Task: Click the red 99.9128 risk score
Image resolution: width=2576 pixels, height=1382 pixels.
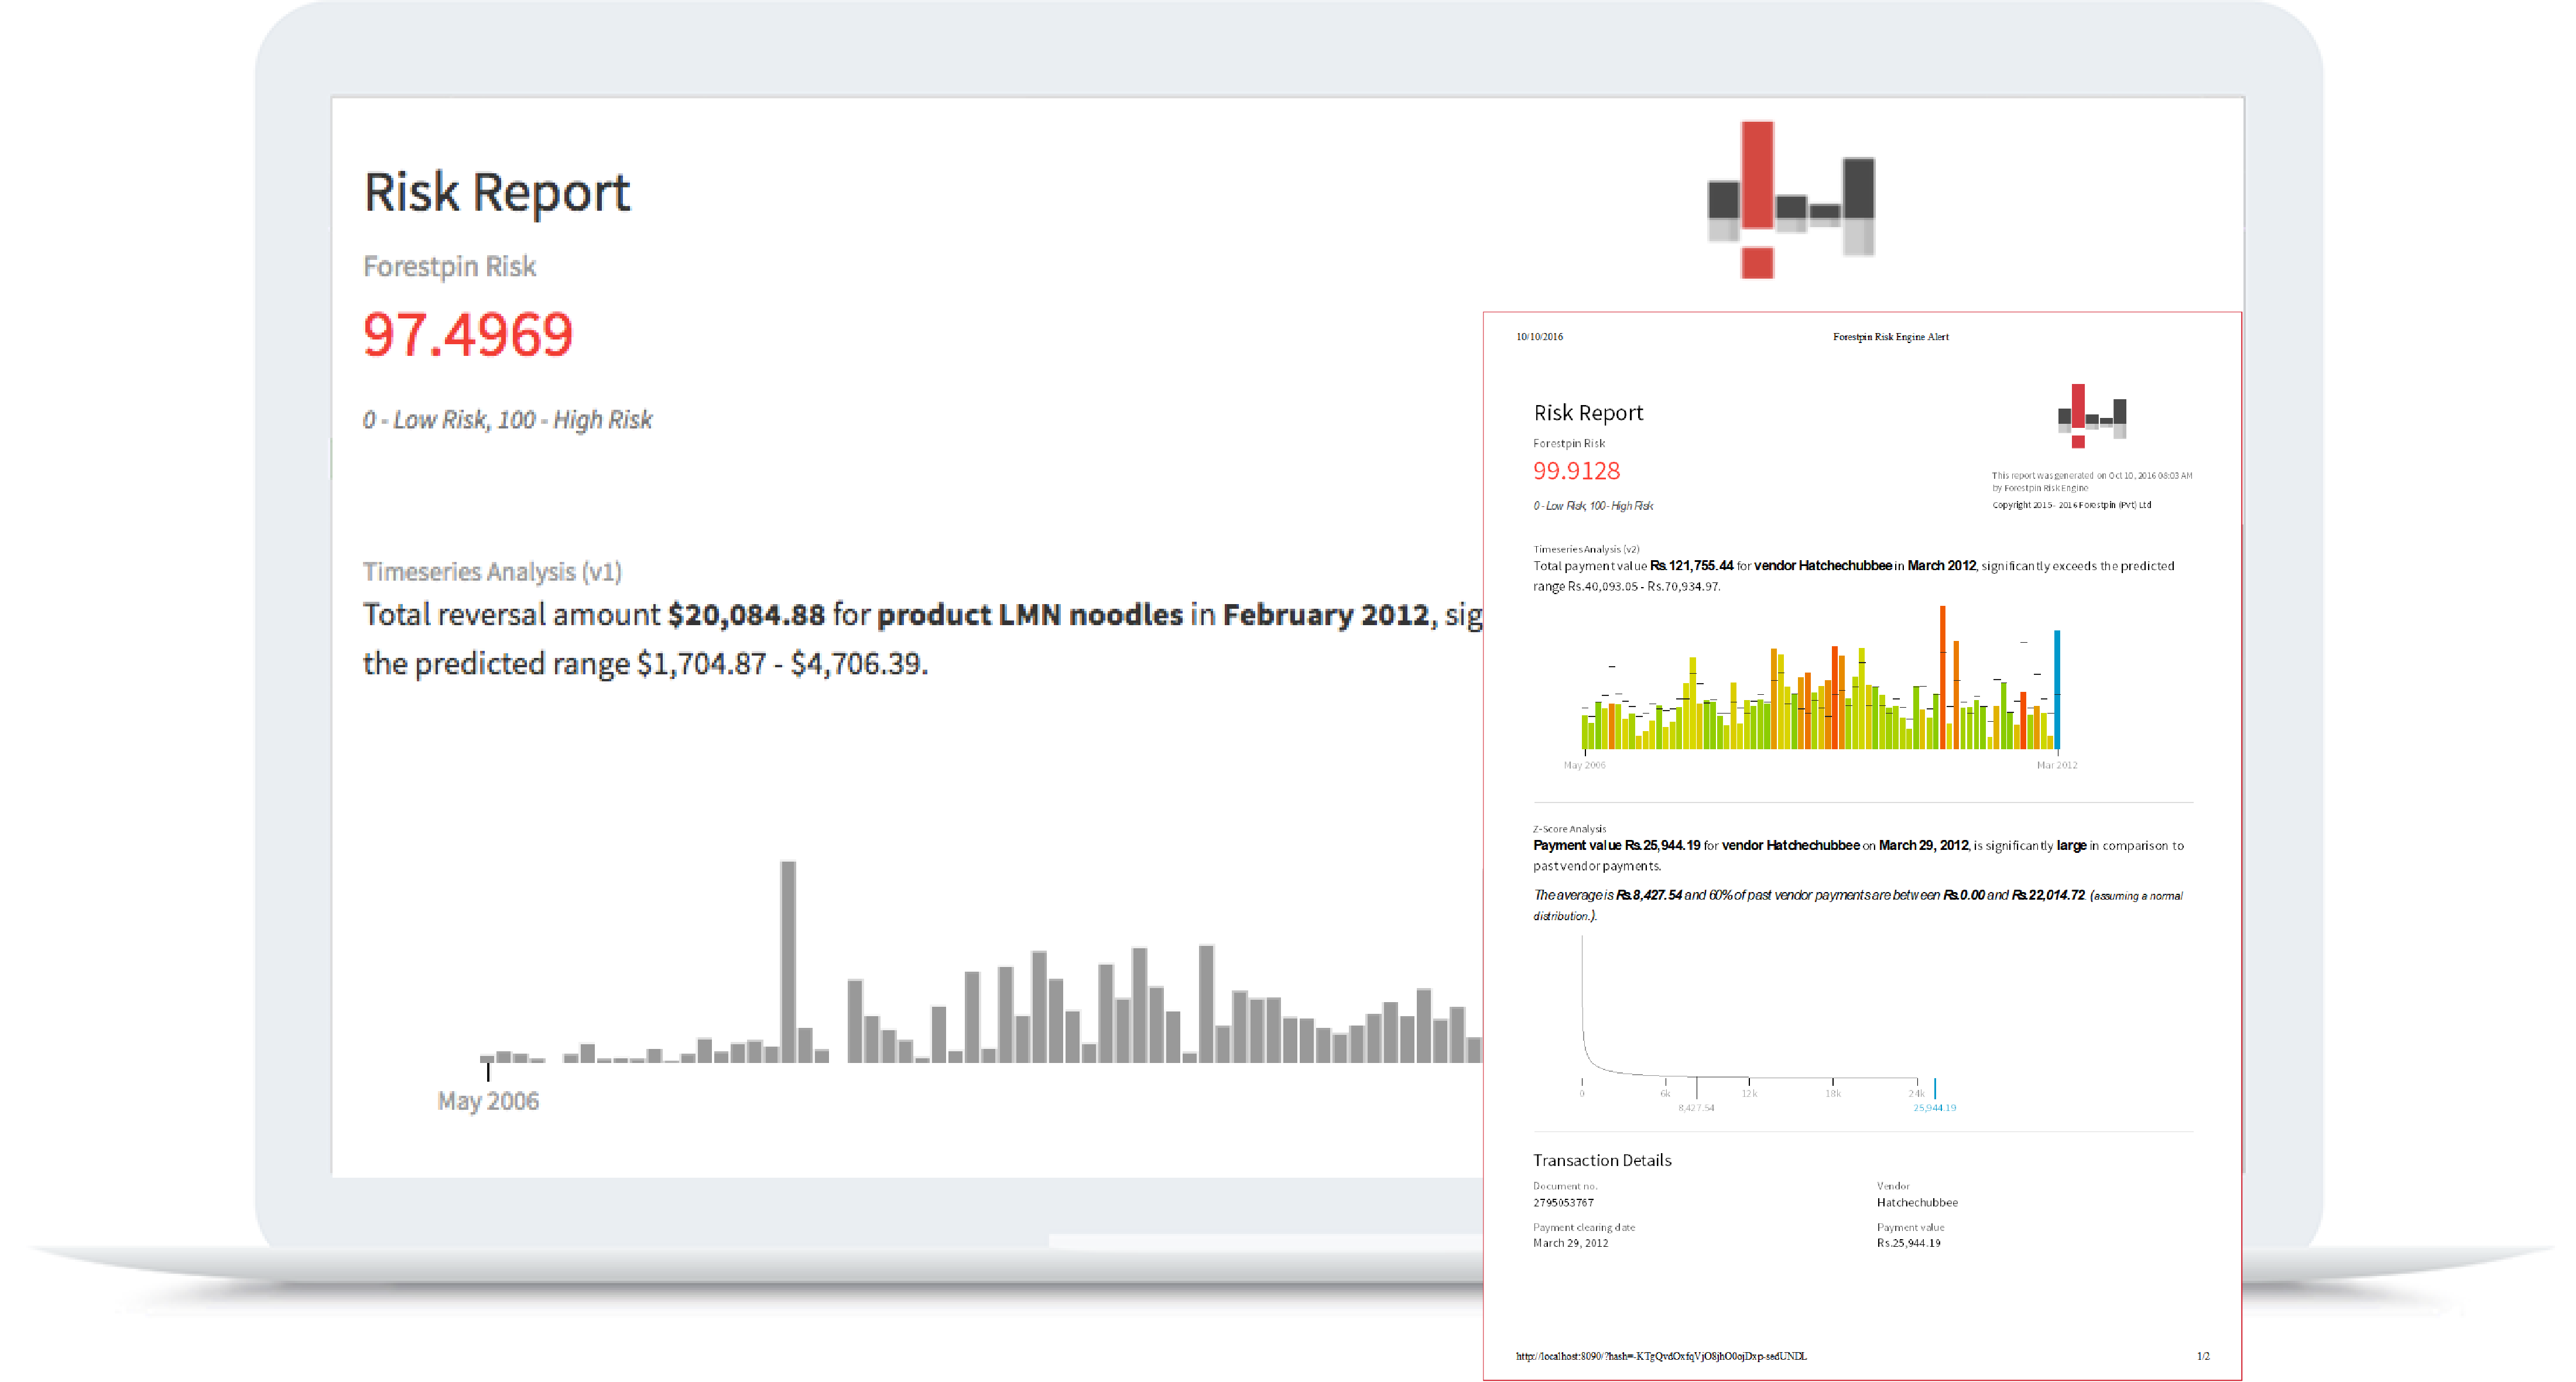Action: pyautogui.click(x=1576, y=471)
